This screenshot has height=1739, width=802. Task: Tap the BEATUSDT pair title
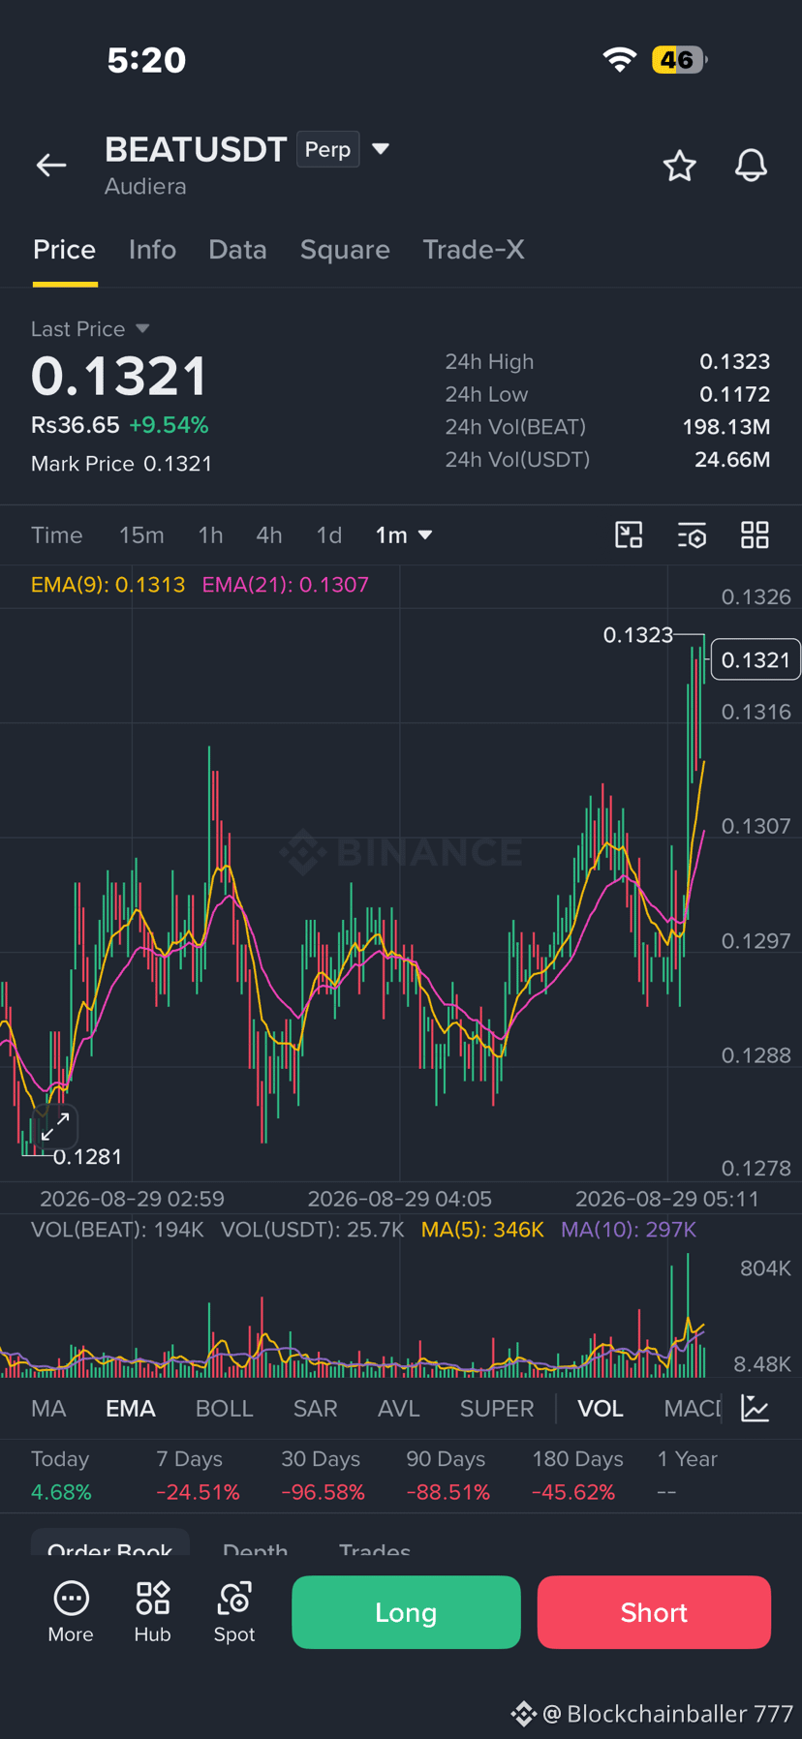pyautogui.click(x=196, y=150)
